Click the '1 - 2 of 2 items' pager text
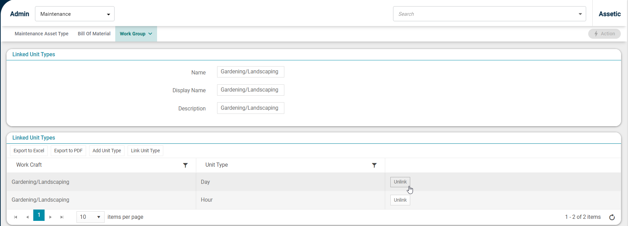 (583, 217)
